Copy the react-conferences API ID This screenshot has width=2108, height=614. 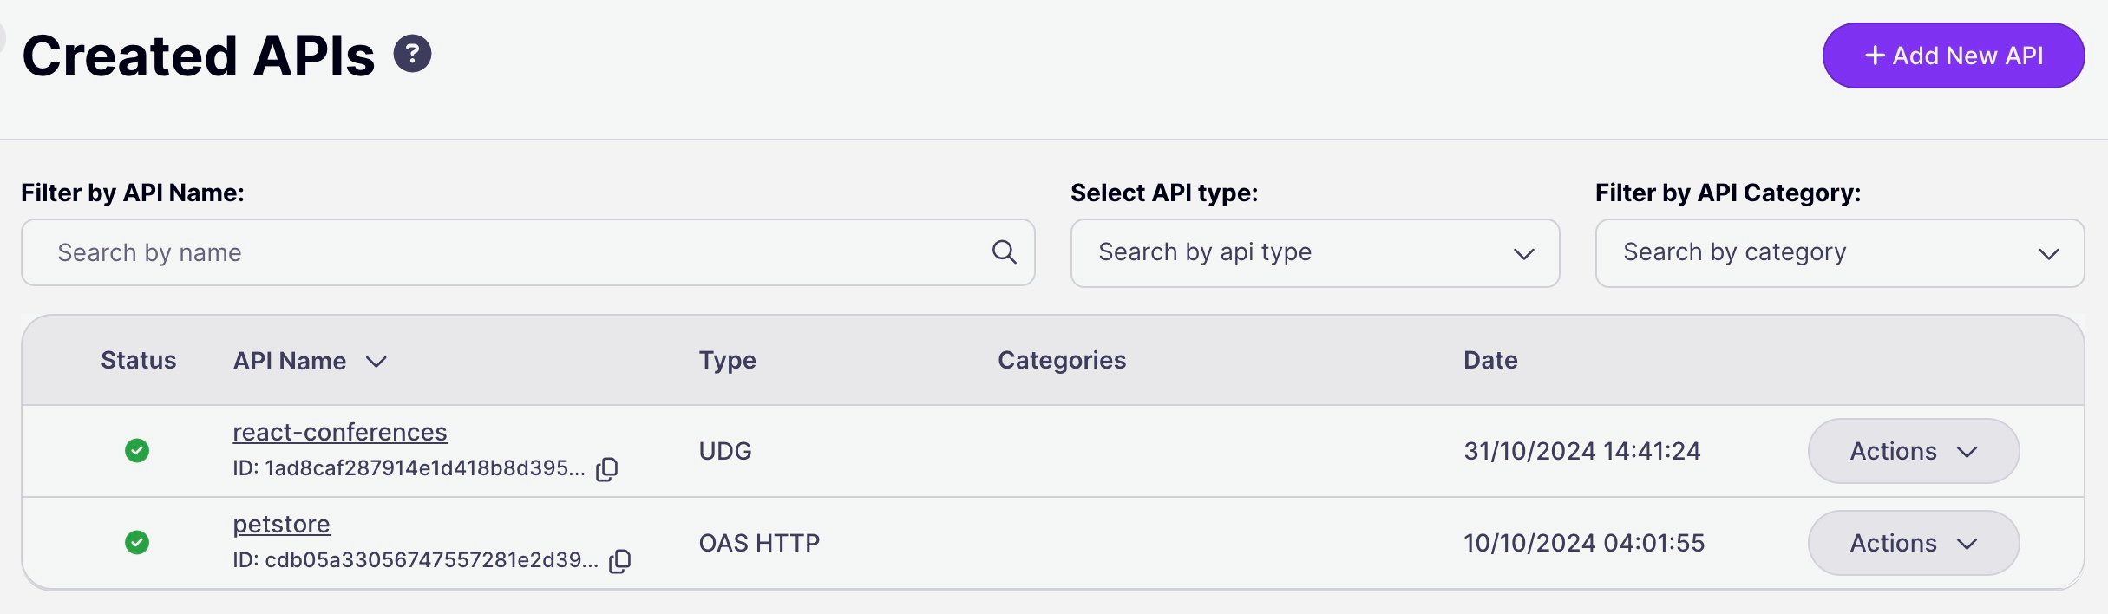tap(606, 469)
